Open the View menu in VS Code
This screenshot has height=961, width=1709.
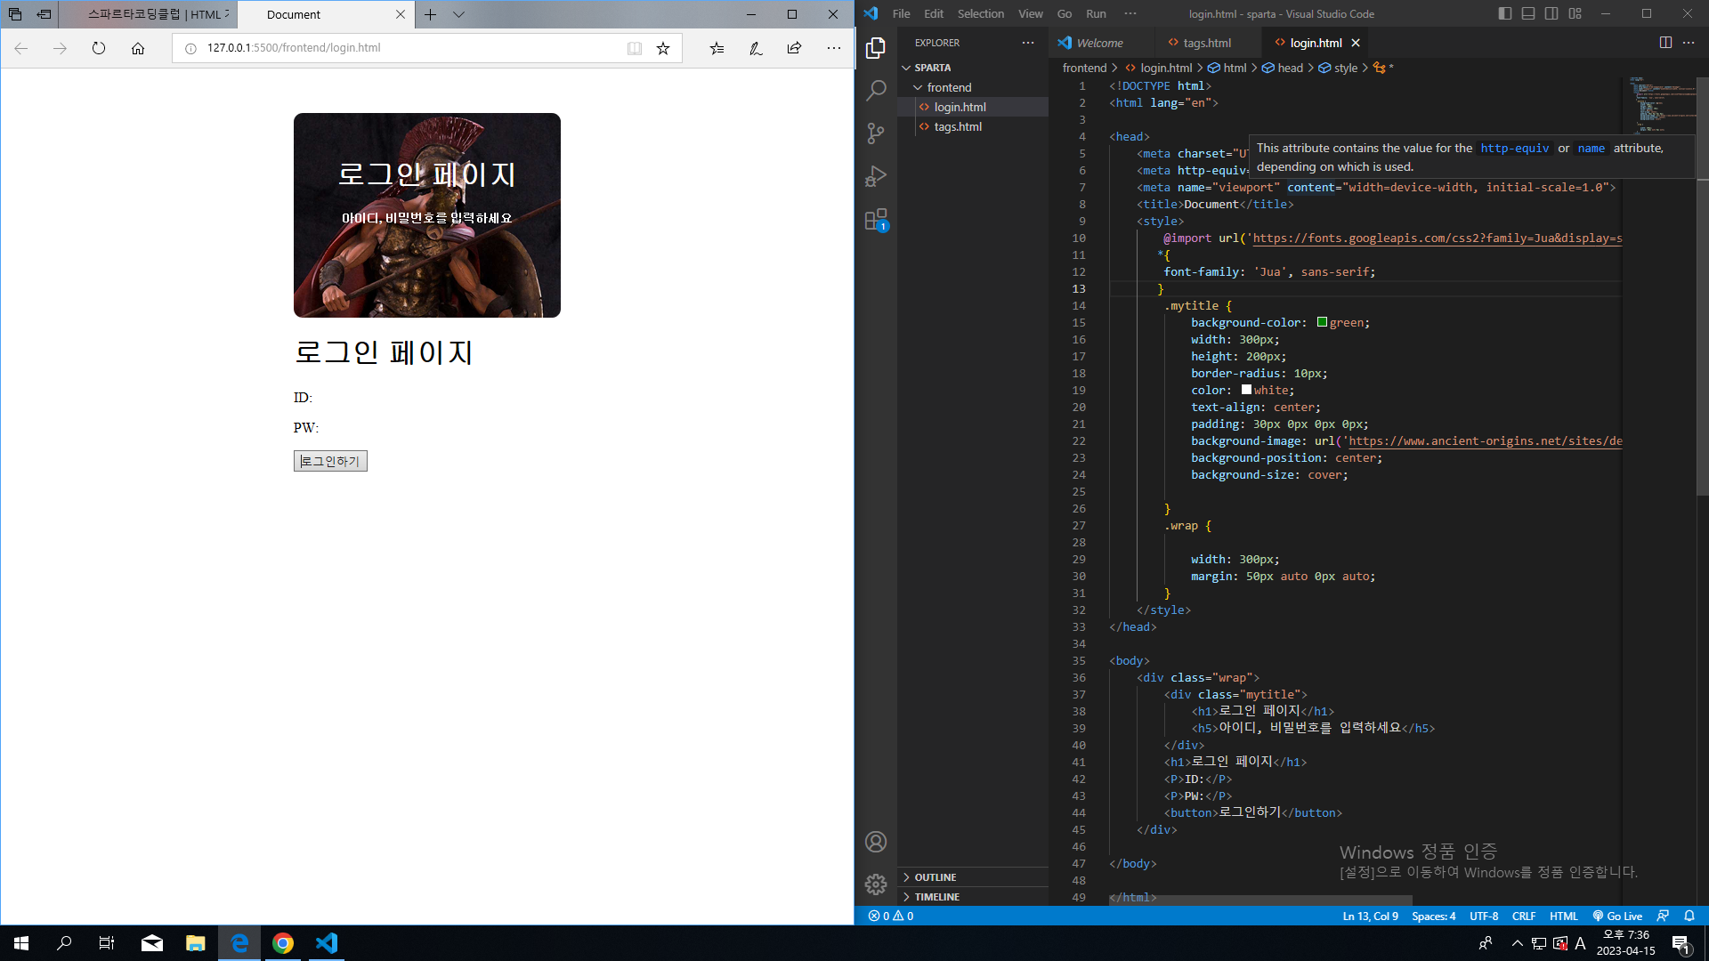pyautogui.click(x=1031, y=13)
